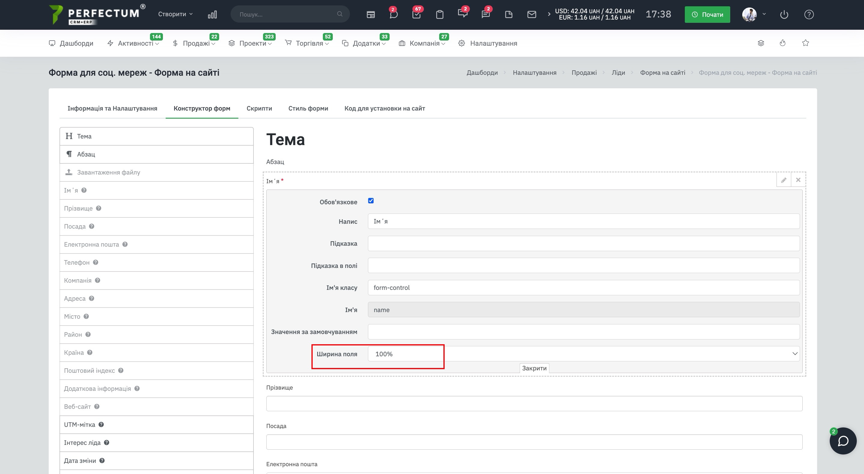Open the calendar icon in top bar
864x474 pixels.
pos(371,14)
